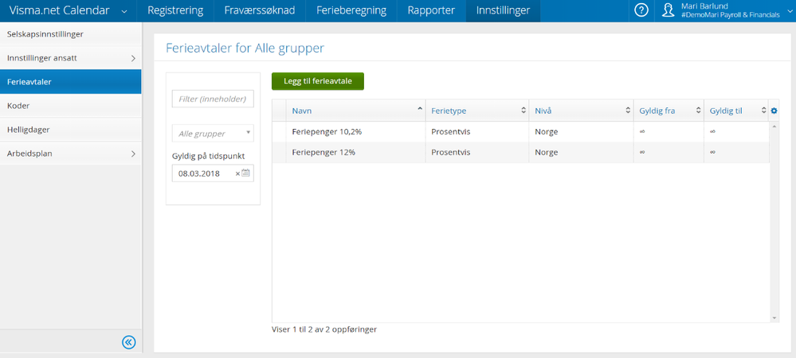Sort by Ferietype column arrows

(x=523, y=111)
